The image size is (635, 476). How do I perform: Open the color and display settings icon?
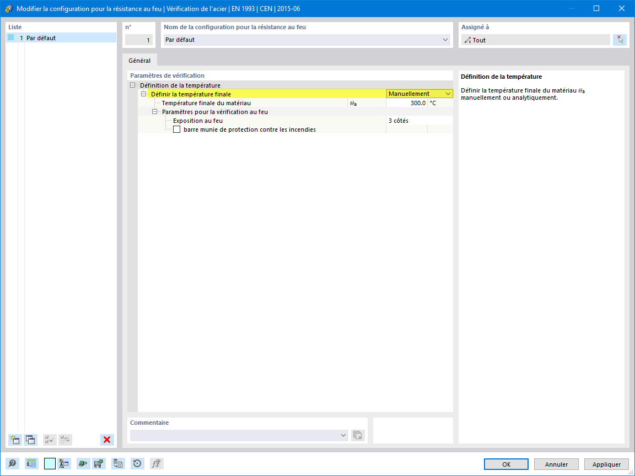(64, 463)
